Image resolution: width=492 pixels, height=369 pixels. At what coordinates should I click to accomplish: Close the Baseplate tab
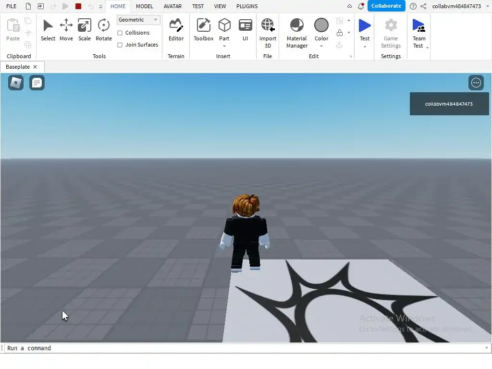(x=35, y=67)
